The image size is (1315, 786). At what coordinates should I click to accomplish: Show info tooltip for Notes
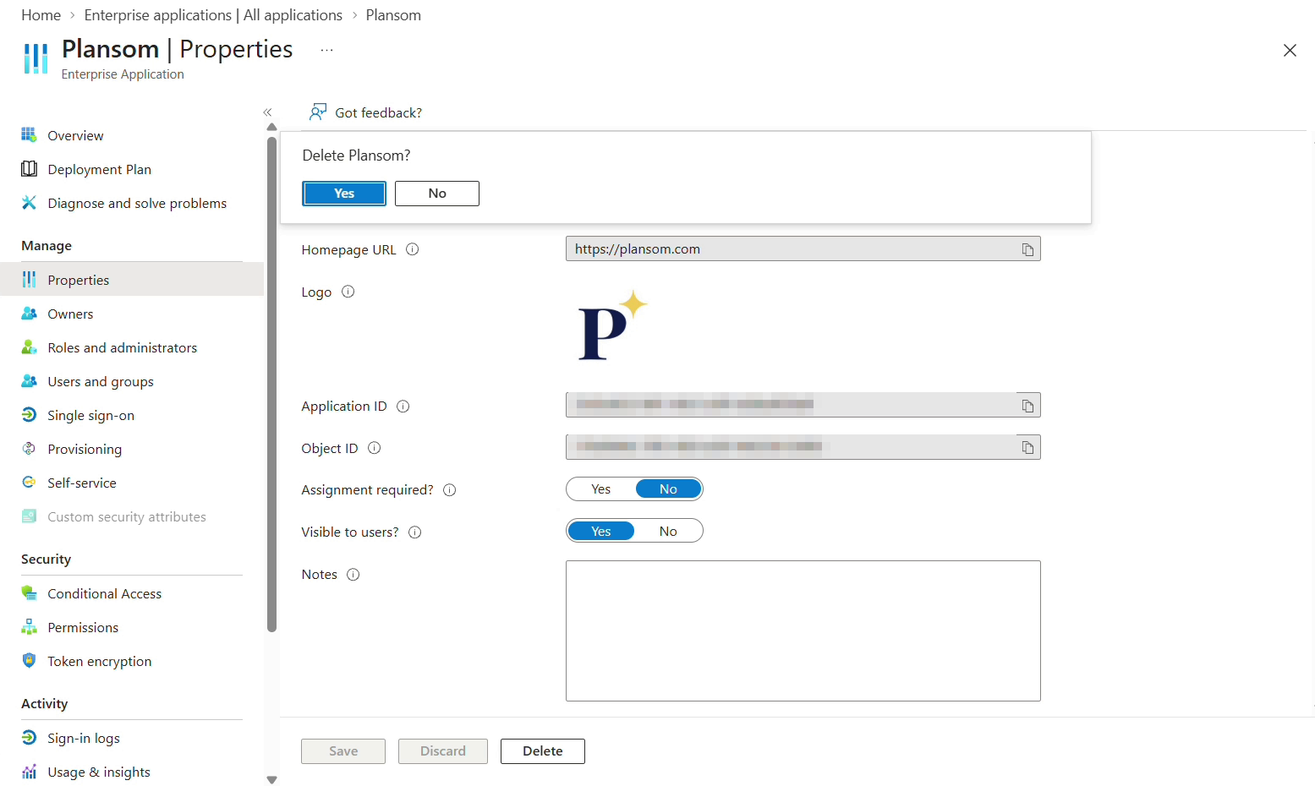(x=353, y=575)
